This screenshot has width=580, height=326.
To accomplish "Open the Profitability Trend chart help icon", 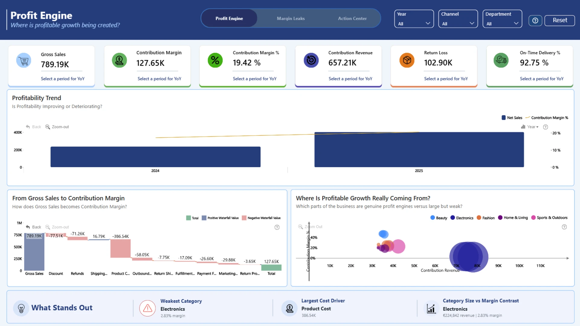I will click(x=546, y=127).
